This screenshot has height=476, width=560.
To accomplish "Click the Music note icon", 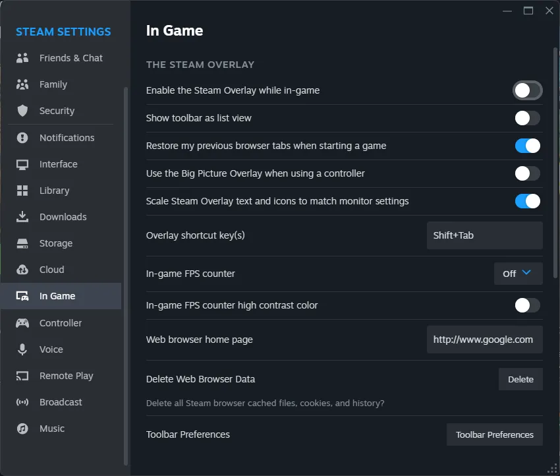I will click(22, 429).
